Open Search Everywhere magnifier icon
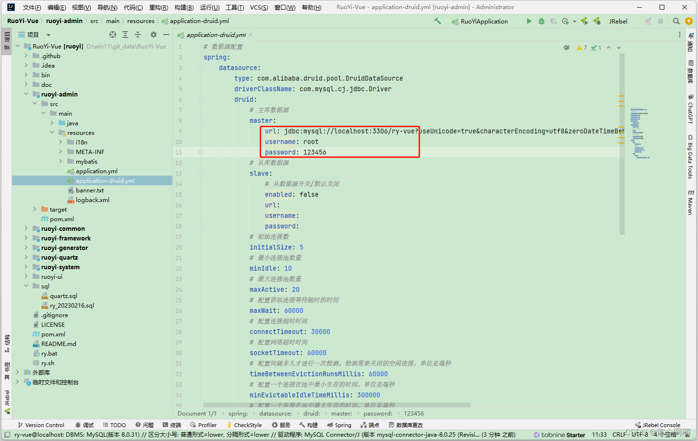 (x=676, y=21)
